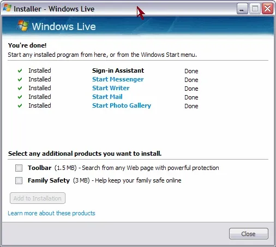Enable the Family Safety checkbox
The image size is (276, 247).
coord(19,180)
